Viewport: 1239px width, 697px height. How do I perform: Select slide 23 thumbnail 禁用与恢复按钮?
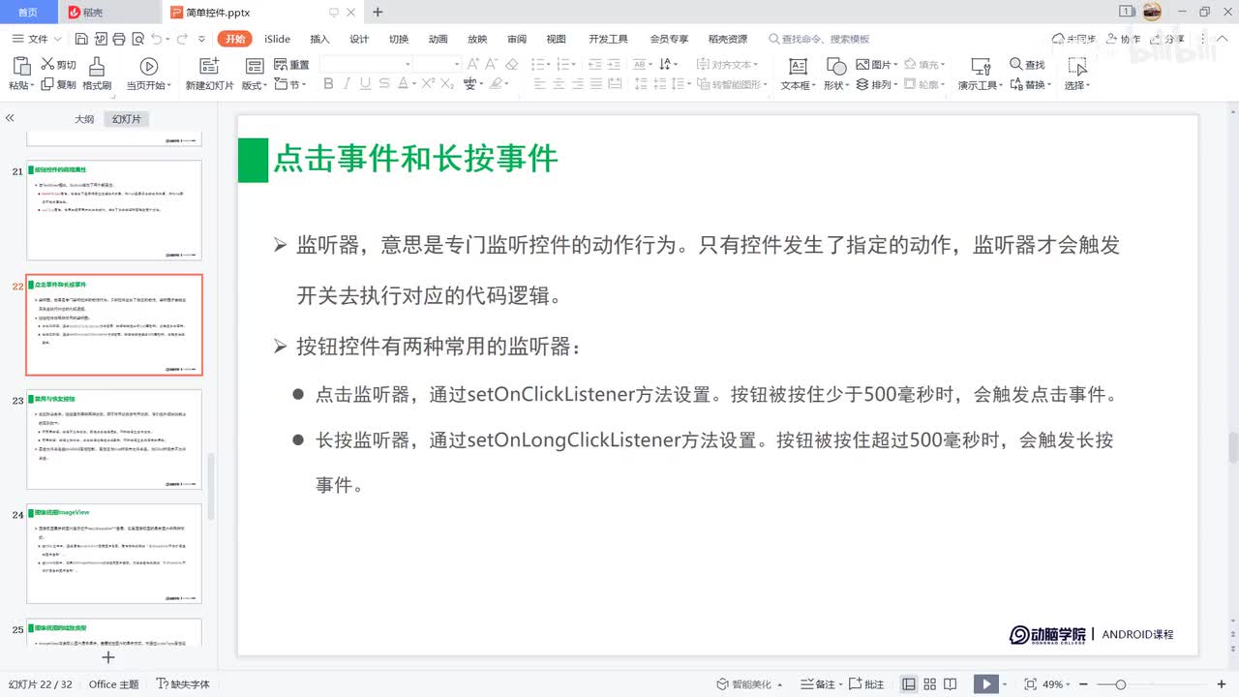pos(114,439)
